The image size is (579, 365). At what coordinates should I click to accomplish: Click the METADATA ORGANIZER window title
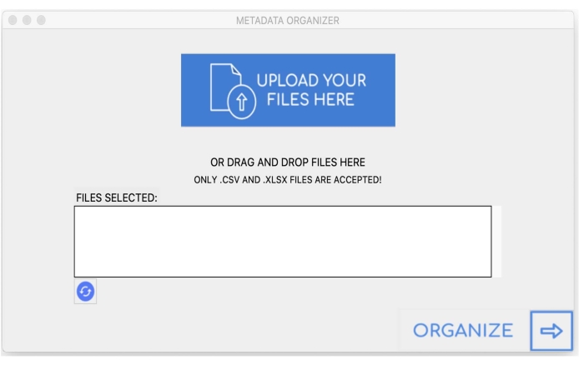288,18
